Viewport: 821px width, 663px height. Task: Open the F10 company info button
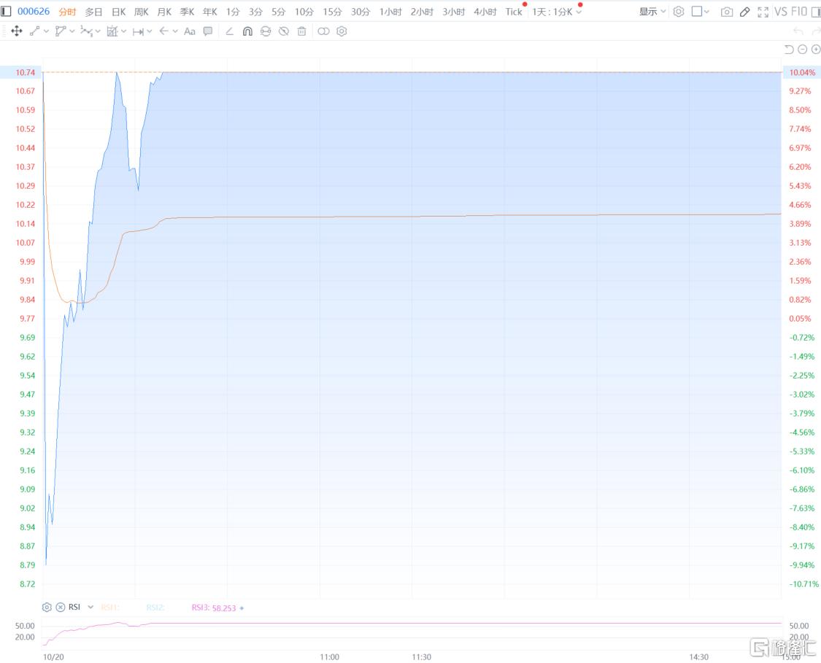801,12
